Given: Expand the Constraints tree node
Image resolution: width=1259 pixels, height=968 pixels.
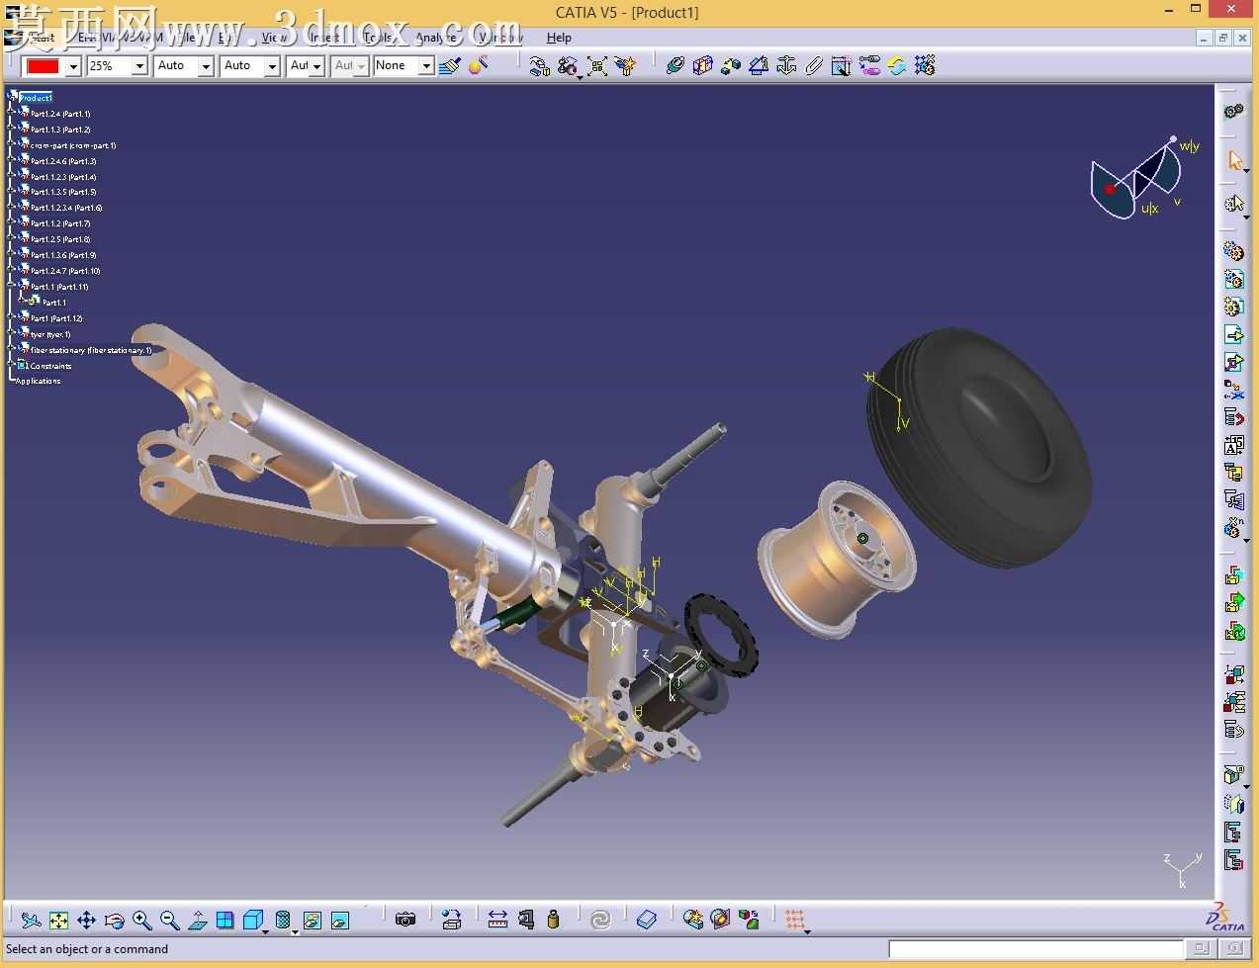Looking at the screenshot, I should [12, 365].
